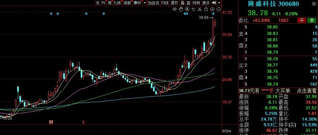Image resolution: width=318 pixels, height=135 pixels.
Task: Click the 叠 overlay button
Action: pos(182,3)
